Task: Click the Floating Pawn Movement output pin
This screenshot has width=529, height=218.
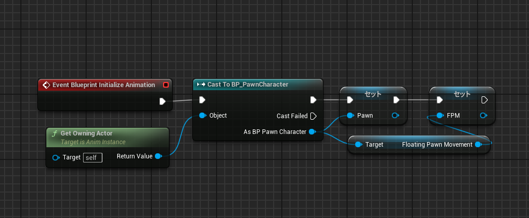Action: click(x=478, y=145)
